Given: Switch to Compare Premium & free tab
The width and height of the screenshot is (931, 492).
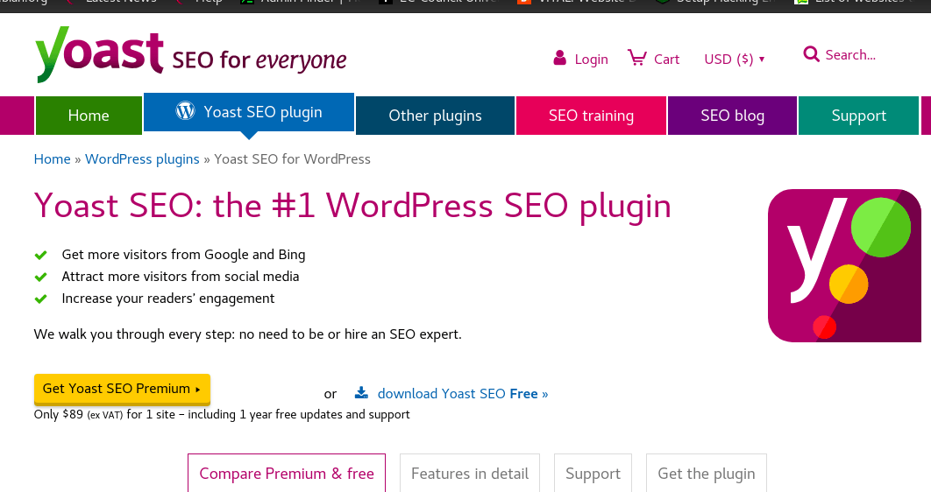Looking at the screenshot, I should tap(287, 473).
